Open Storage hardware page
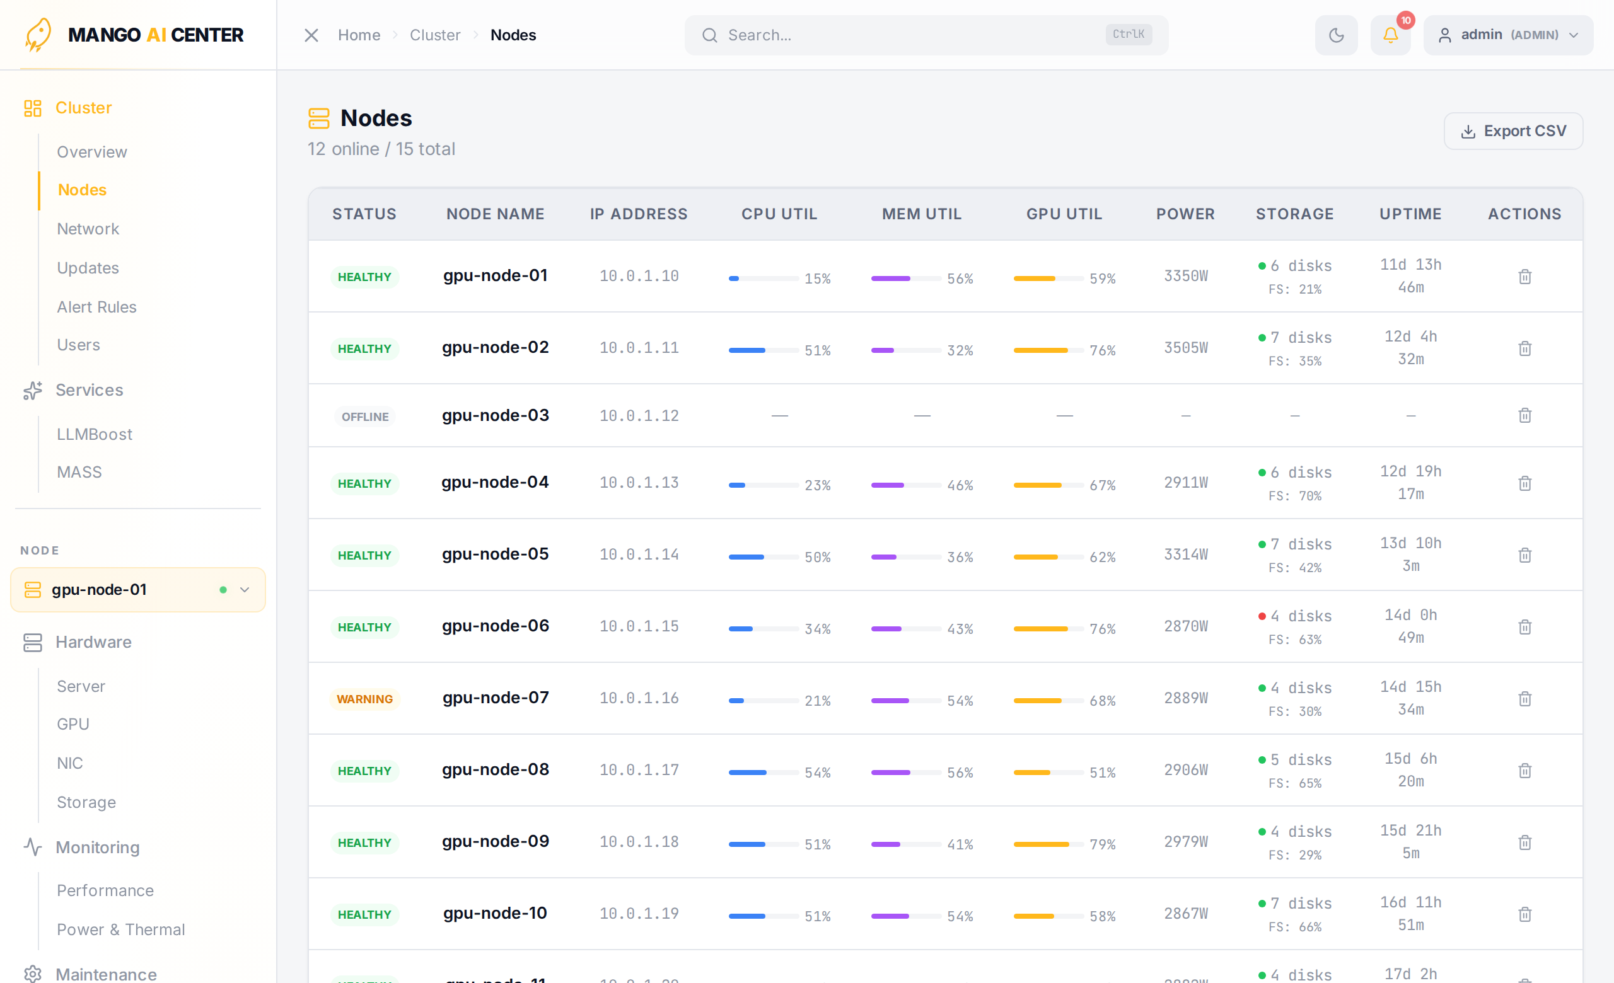 [x=86, y=802]
